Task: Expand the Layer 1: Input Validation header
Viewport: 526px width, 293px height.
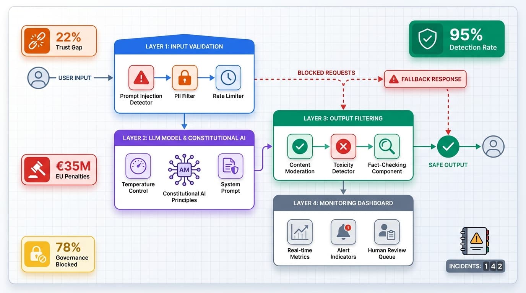Action: click(184, 46)
